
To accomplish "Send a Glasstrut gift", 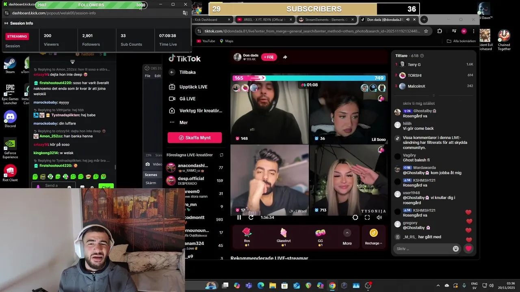I will coord(284,237).
